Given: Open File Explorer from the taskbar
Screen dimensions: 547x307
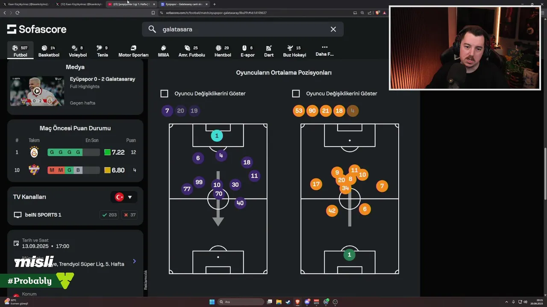Looking at the screenshot, I should tap(279, 302).
